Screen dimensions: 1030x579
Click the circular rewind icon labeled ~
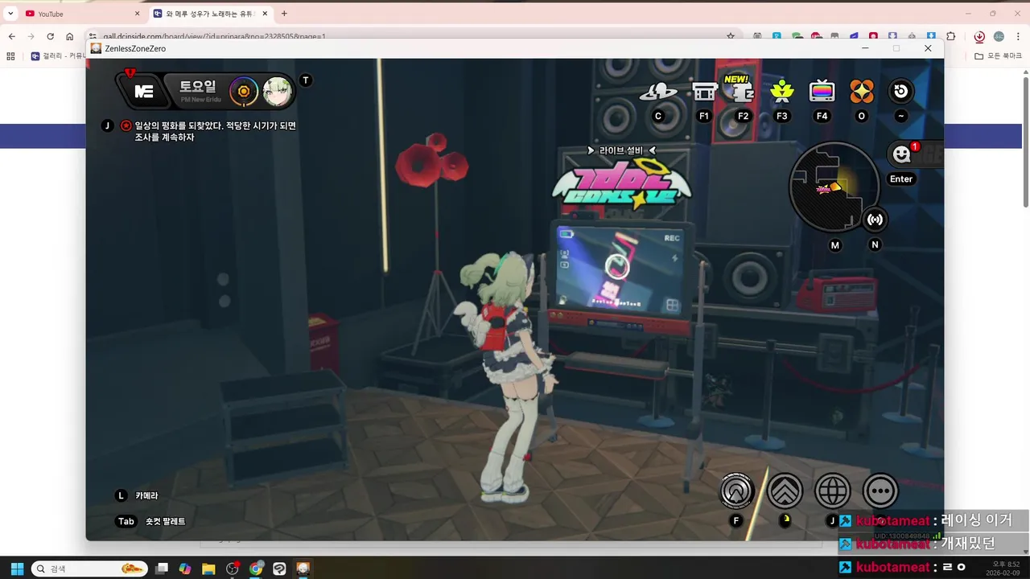click(900, 91)
